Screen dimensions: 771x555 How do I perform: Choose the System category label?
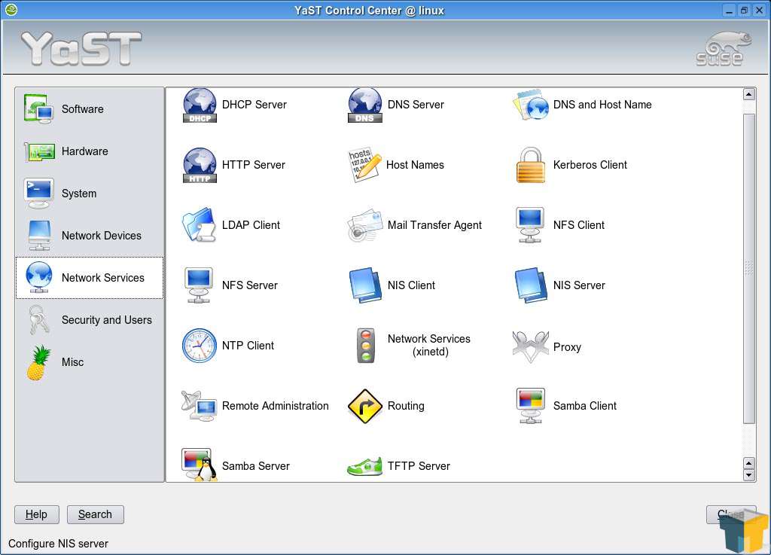(78, 194)
